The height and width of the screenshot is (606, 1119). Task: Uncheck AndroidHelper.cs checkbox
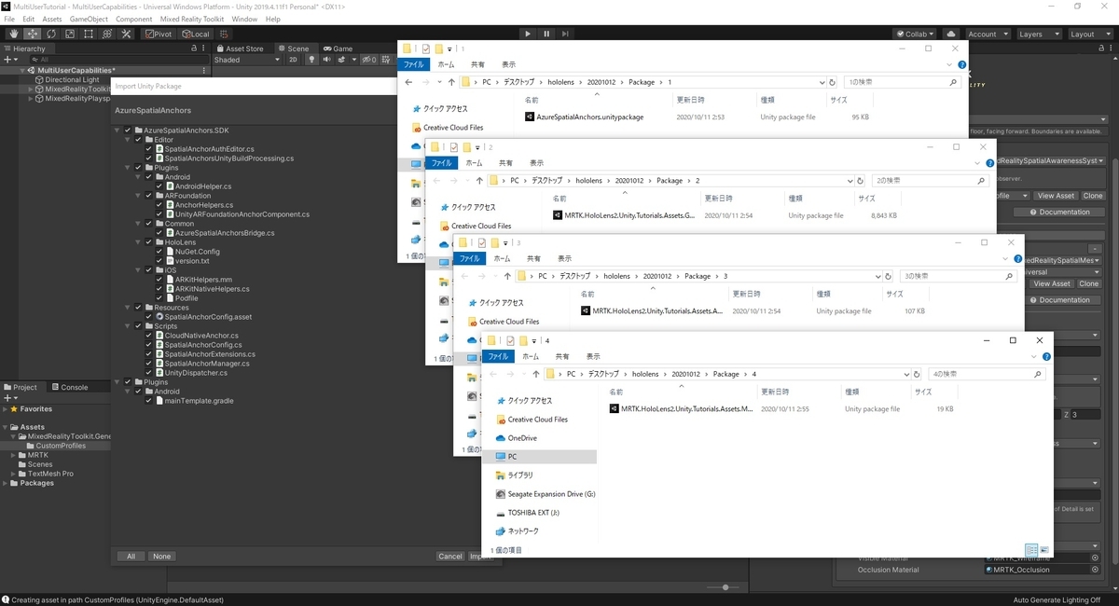[159, 186]
